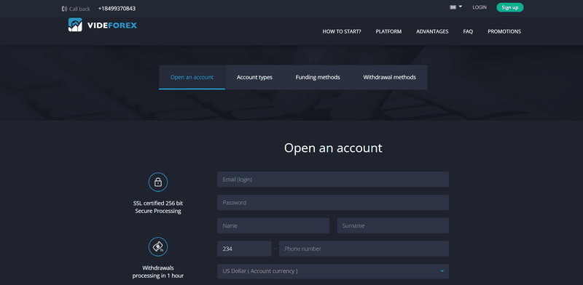Click the Withdrawals processing in 1 hour text
Image resolution: width=583 pixels, height=285 pixels.
point(158,272)
